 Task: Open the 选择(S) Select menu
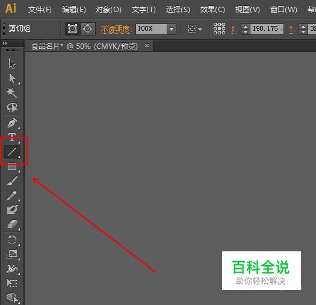178,10
